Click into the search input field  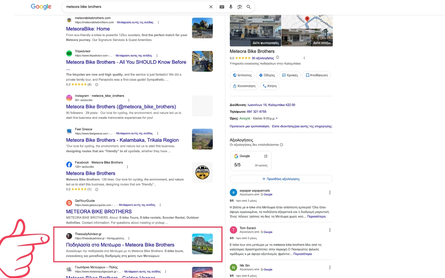[x=136, y=7]
